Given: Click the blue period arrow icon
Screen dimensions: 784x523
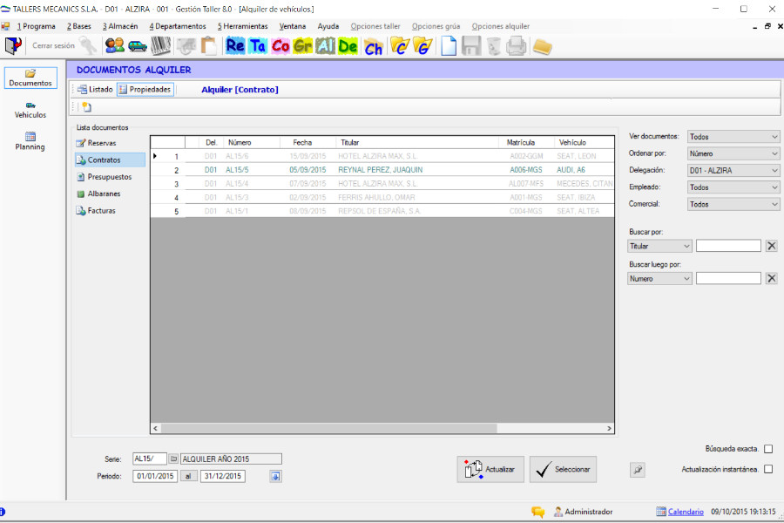Looking at the screenshot, I should (x=275, y=476).
